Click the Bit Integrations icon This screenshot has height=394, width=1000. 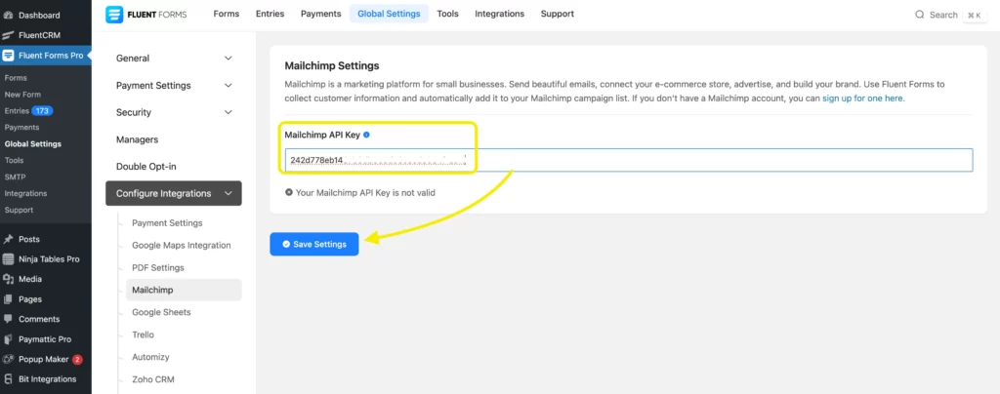point(8,379)
